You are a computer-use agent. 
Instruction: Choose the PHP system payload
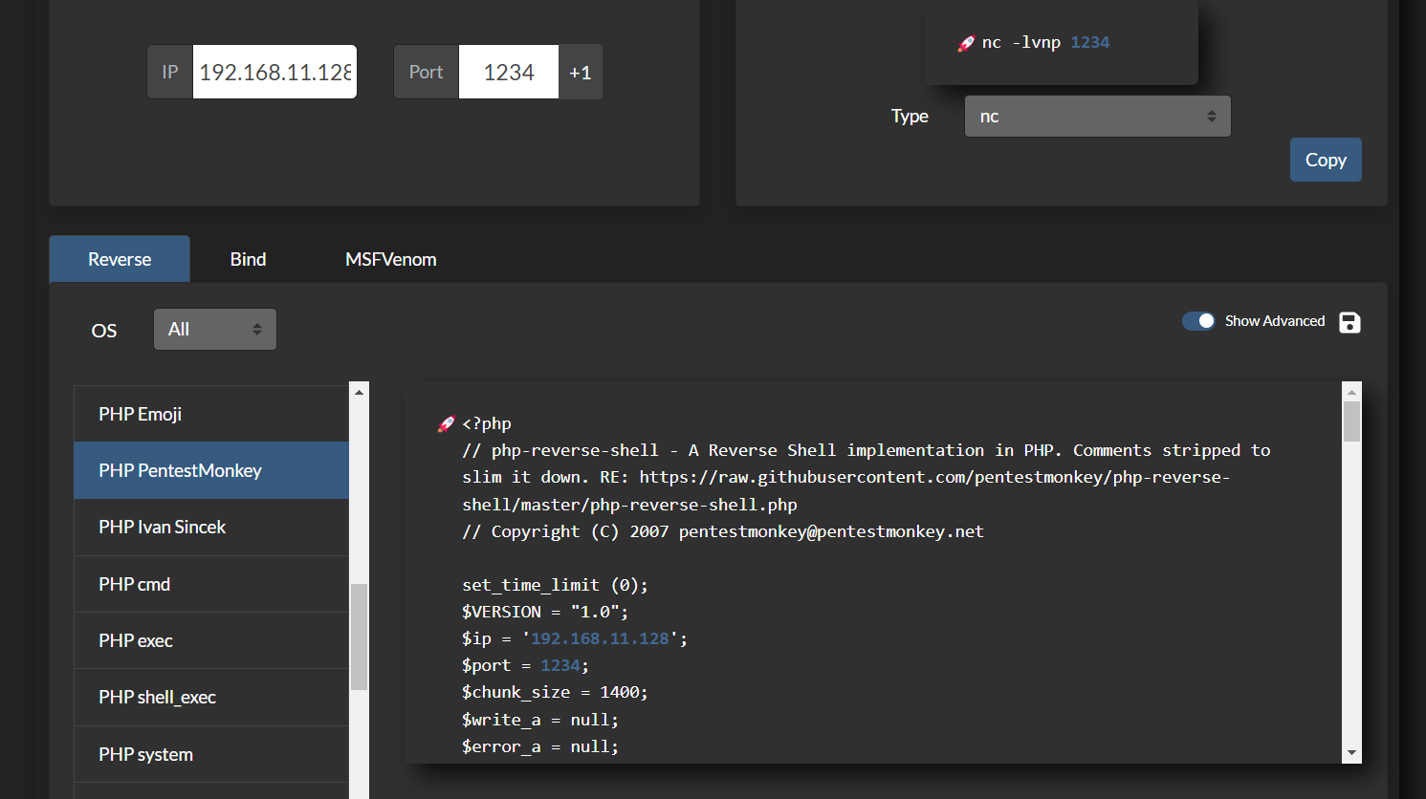click(211, 754)
